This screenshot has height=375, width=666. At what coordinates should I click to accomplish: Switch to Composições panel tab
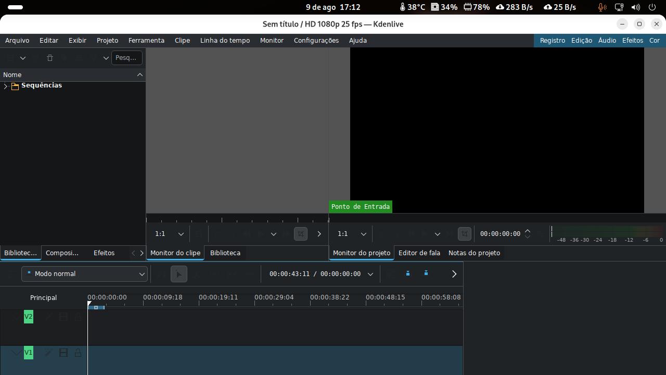coord(62,253)
